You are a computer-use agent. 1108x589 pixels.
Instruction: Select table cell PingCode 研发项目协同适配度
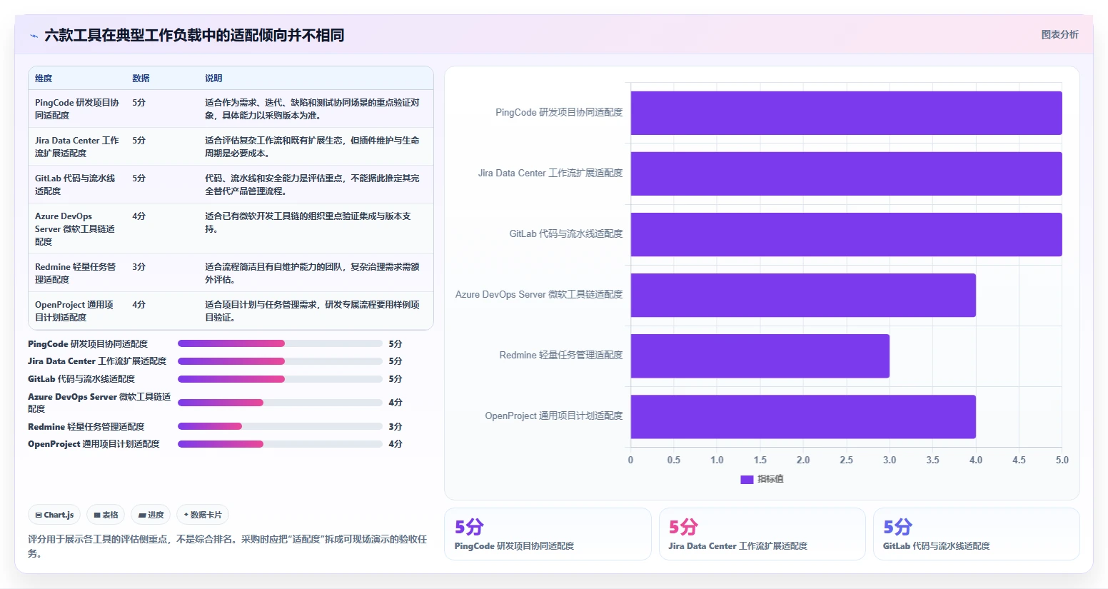click(77, 109)
